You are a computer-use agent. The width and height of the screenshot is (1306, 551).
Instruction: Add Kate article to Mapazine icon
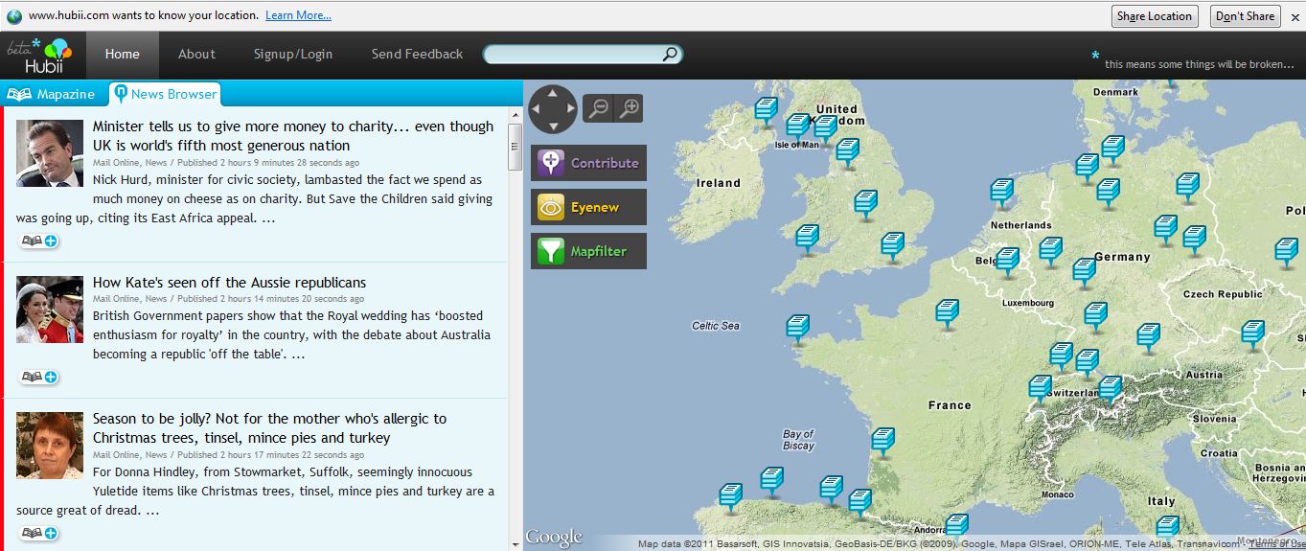click(39, 377)
